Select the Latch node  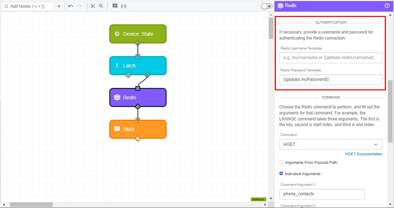coord(138,66)
